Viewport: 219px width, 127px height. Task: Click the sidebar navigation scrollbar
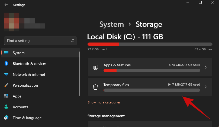[79, 73]
